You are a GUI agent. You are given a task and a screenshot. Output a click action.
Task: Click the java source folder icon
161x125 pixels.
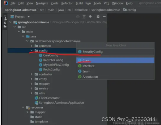(x=28, y=36)
